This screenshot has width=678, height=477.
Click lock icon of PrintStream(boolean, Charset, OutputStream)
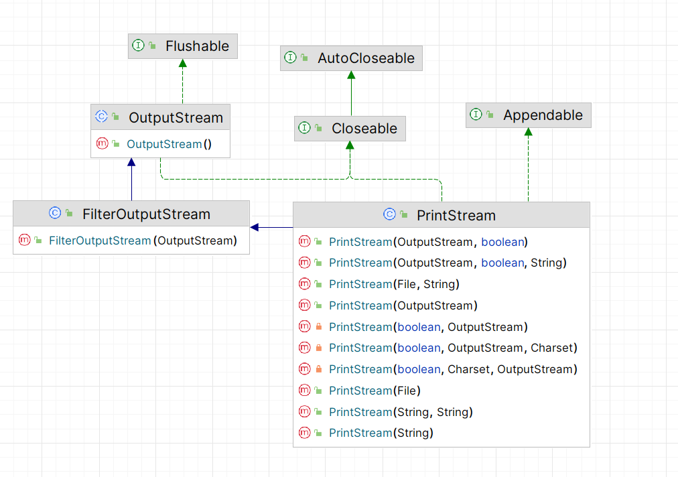[x=319, y=369]
